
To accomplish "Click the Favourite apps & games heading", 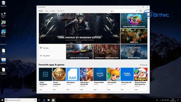I will coord(51,65).
